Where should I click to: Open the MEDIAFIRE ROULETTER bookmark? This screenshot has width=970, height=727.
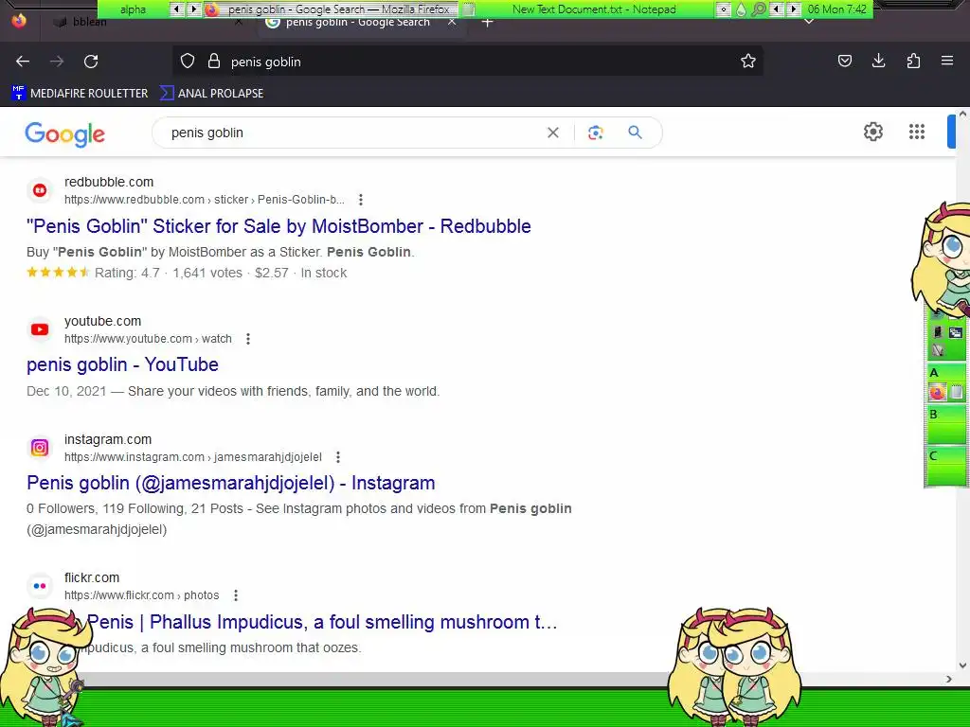80,94
